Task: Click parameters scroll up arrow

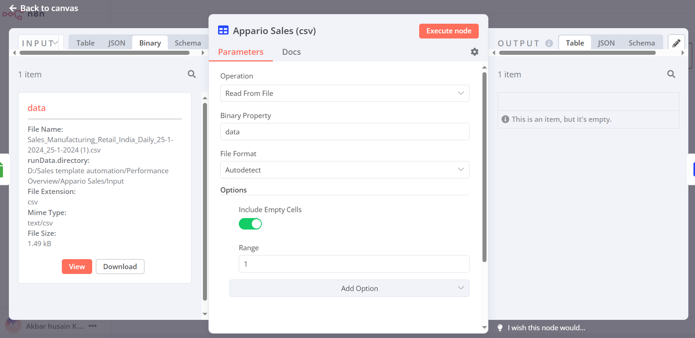Action: point(484,67)
